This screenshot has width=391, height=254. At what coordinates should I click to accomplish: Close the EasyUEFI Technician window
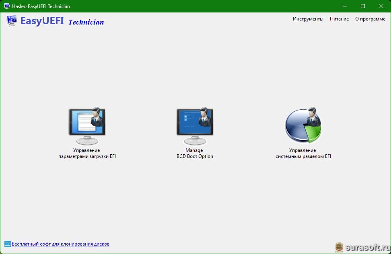[381, 6]
